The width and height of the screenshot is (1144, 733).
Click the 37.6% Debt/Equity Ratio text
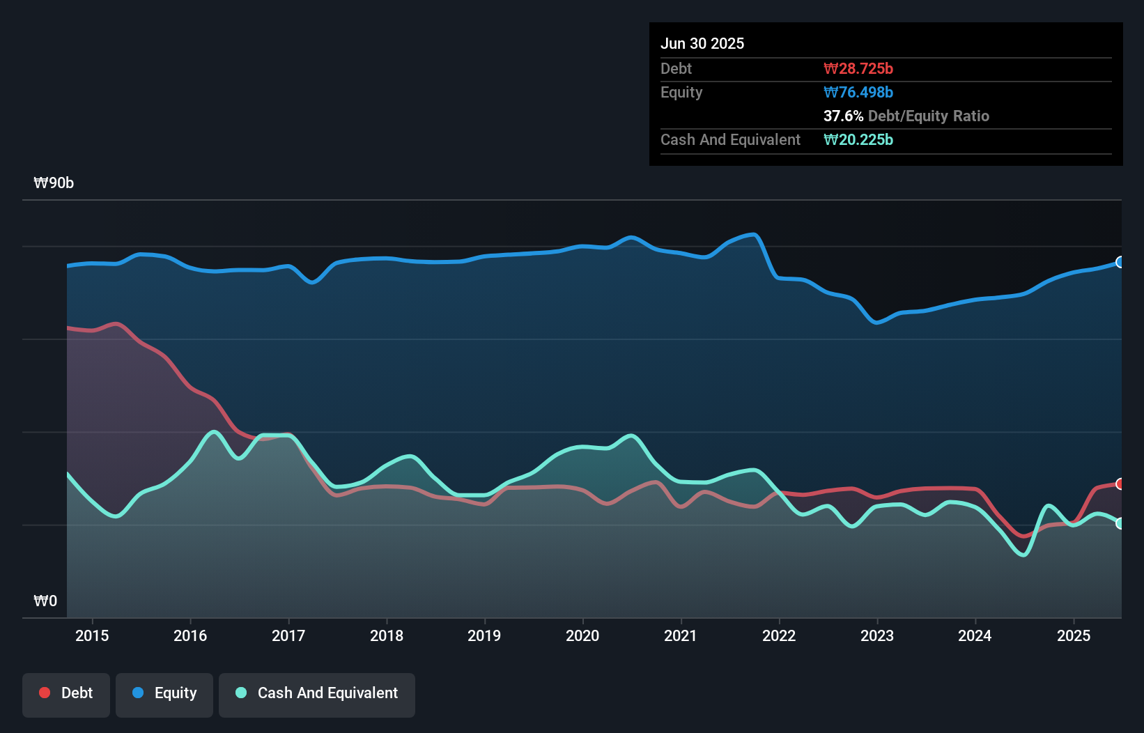(906, 116)
